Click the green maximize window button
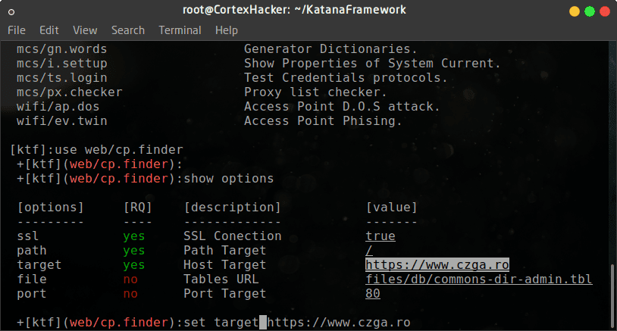 click(x=590, y=11)
